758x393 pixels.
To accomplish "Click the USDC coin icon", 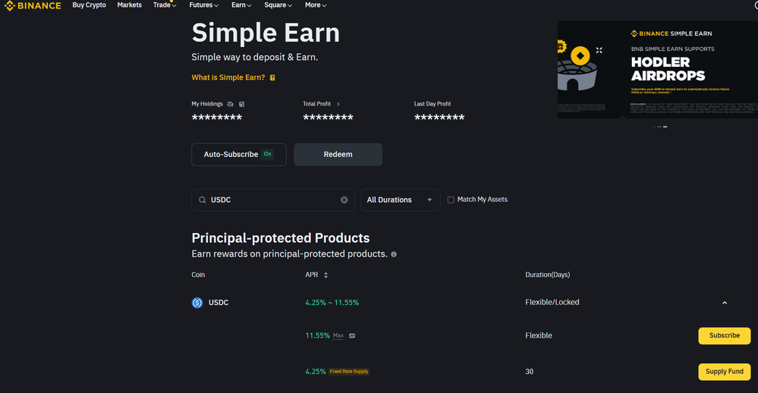I will click(x=197, y=303).
